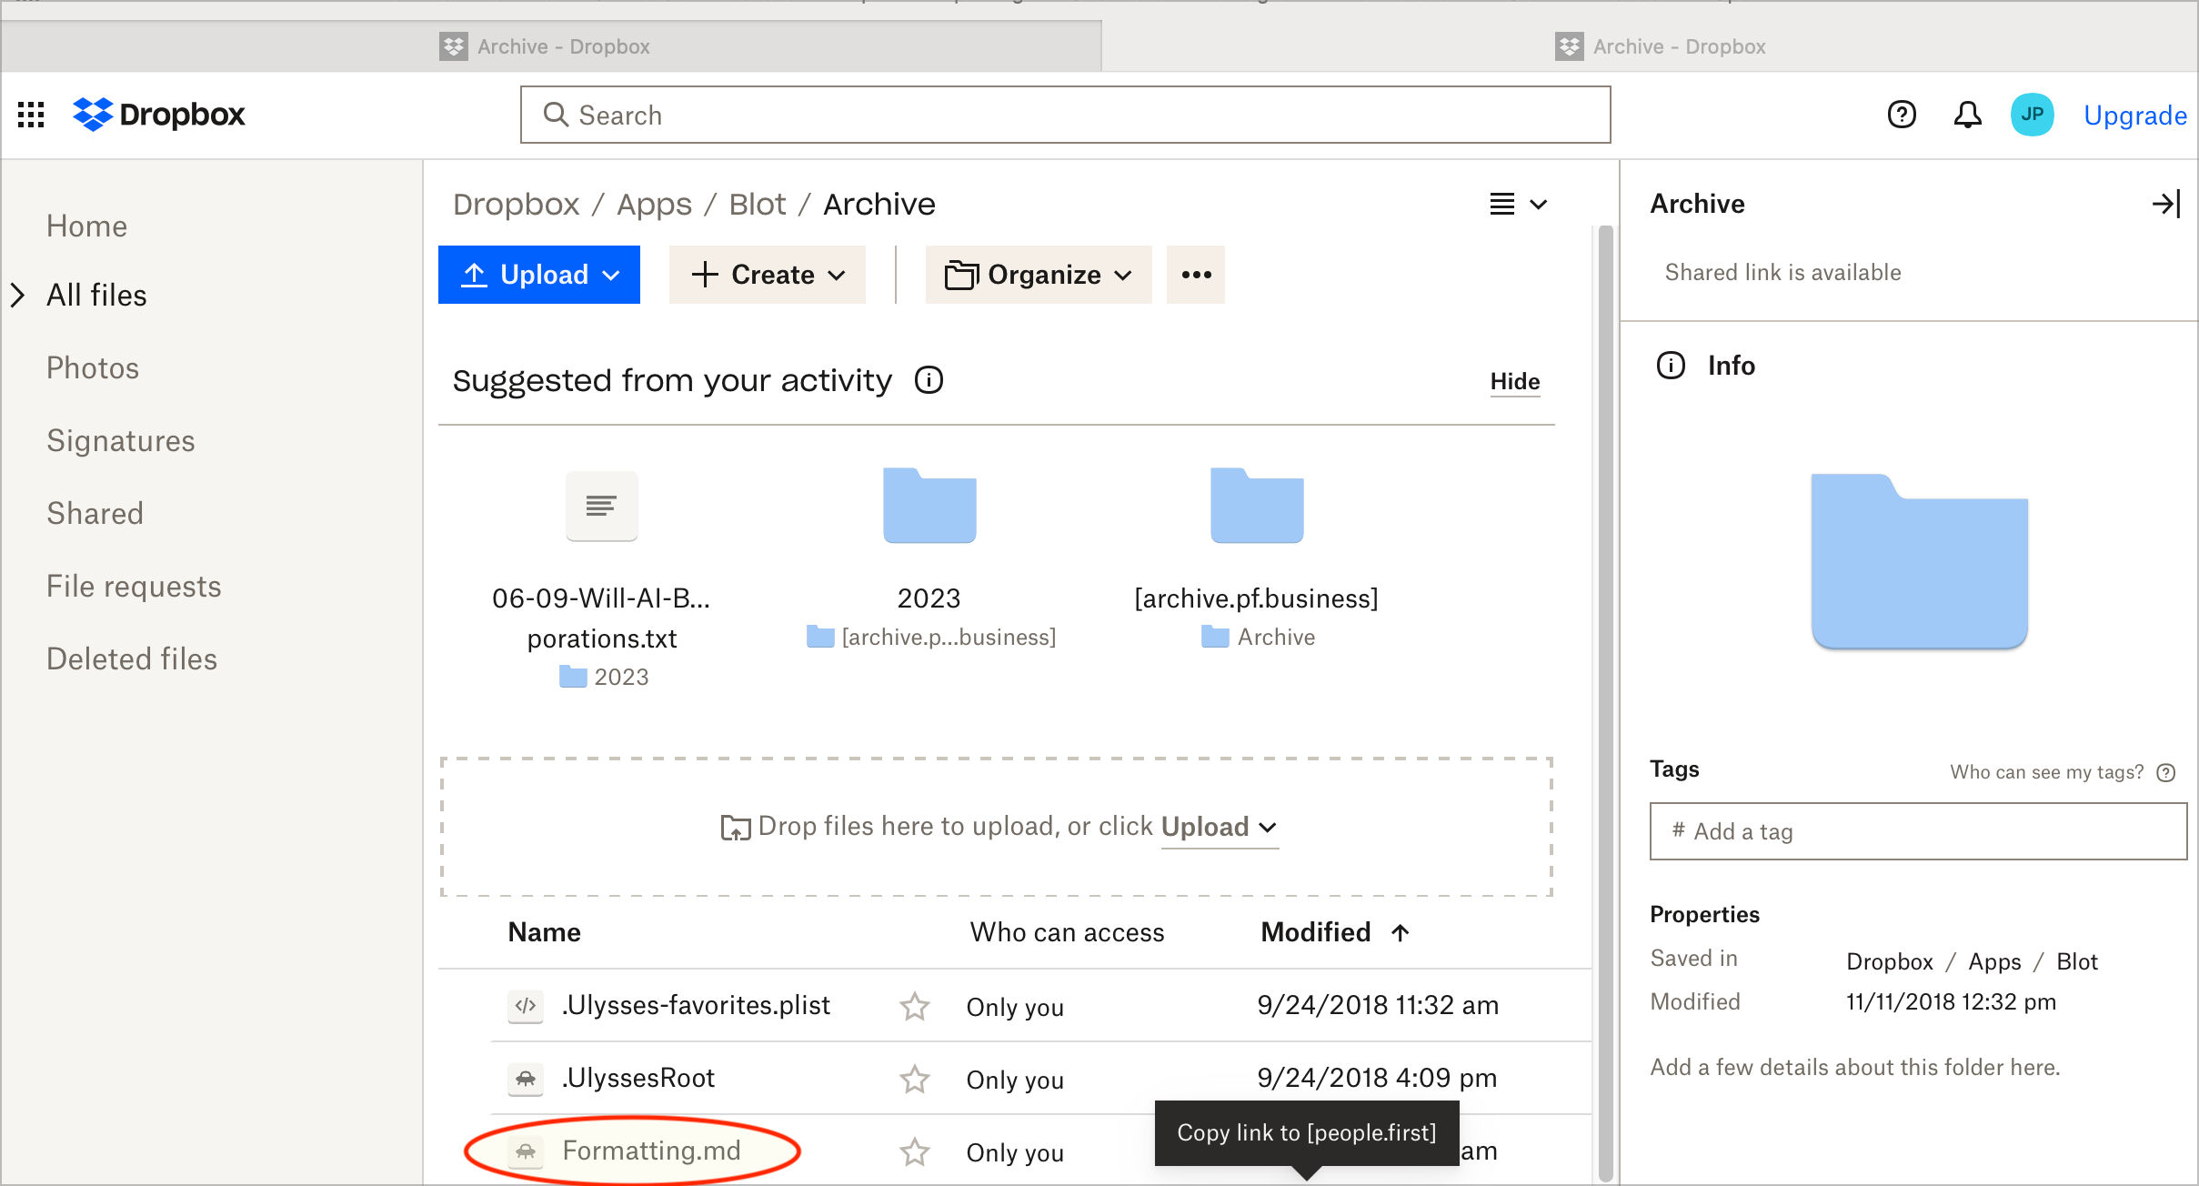Open Photos in the sidebar
The height and width of the screenshot is (1186, 2199).
point(93,367)
